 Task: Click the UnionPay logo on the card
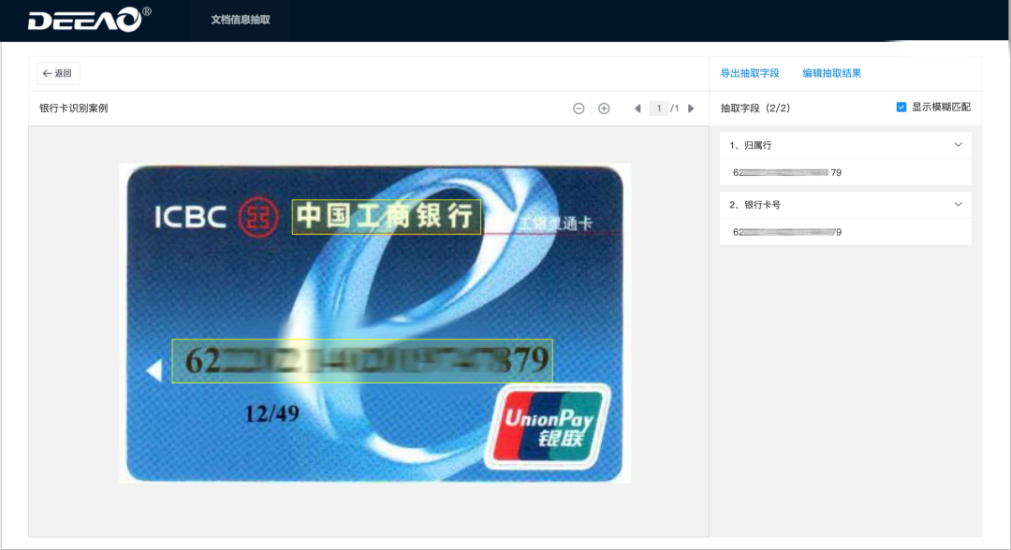pos(548,426)
